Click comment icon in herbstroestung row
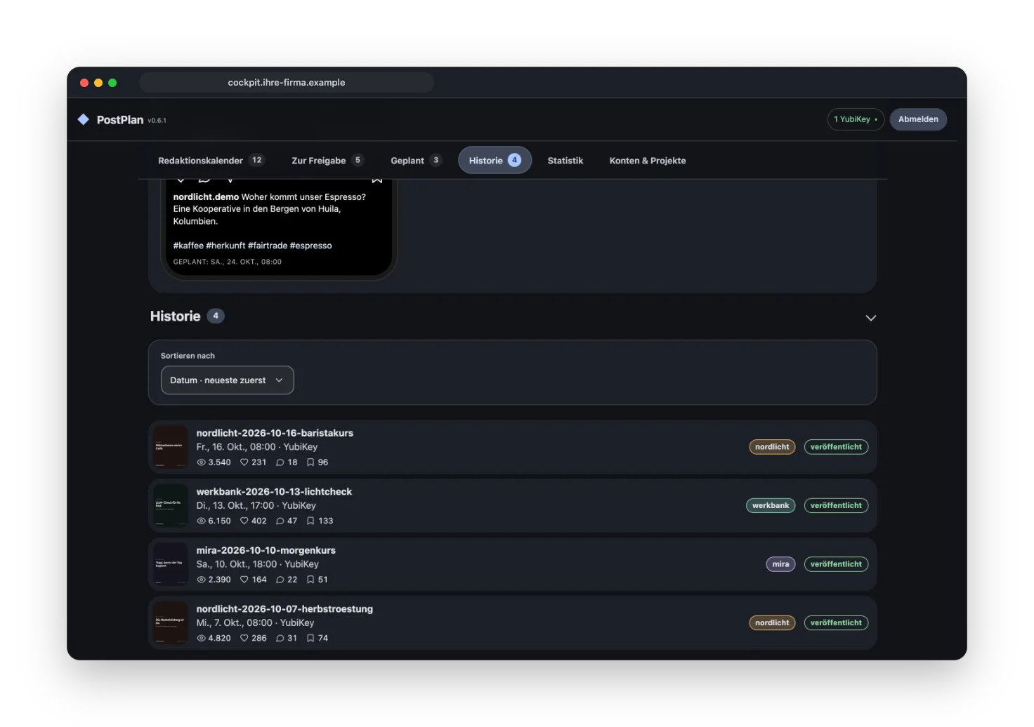This screenshot has height=727, width=1034. point(280,638)
